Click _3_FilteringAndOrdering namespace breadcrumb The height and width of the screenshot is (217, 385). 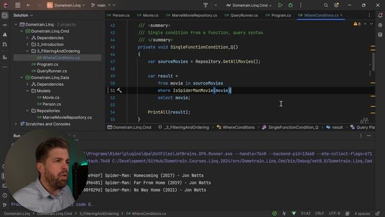184,127
